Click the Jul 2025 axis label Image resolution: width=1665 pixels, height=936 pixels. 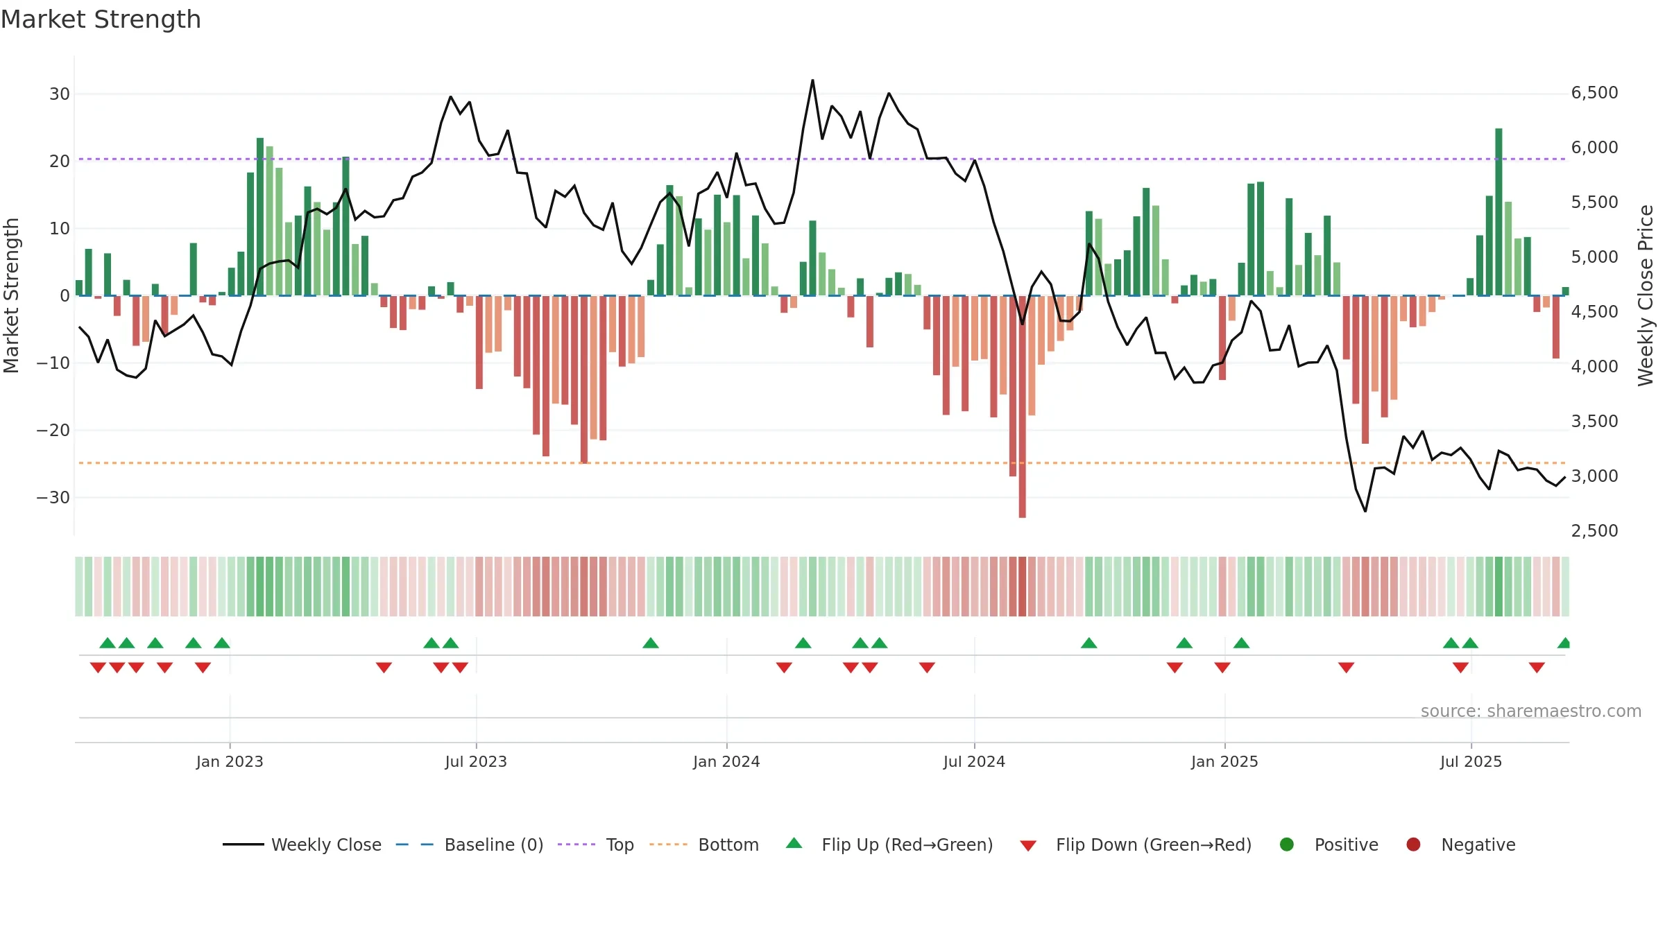tap(1471, 761)
